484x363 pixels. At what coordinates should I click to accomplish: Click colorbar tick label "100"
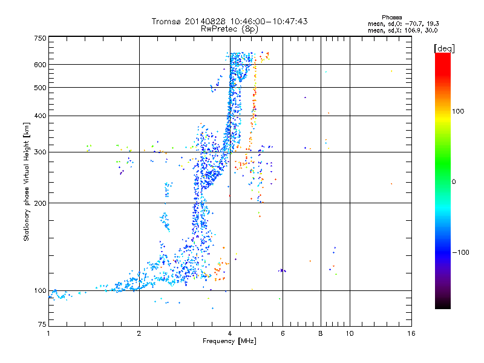[x=458, y=111]
